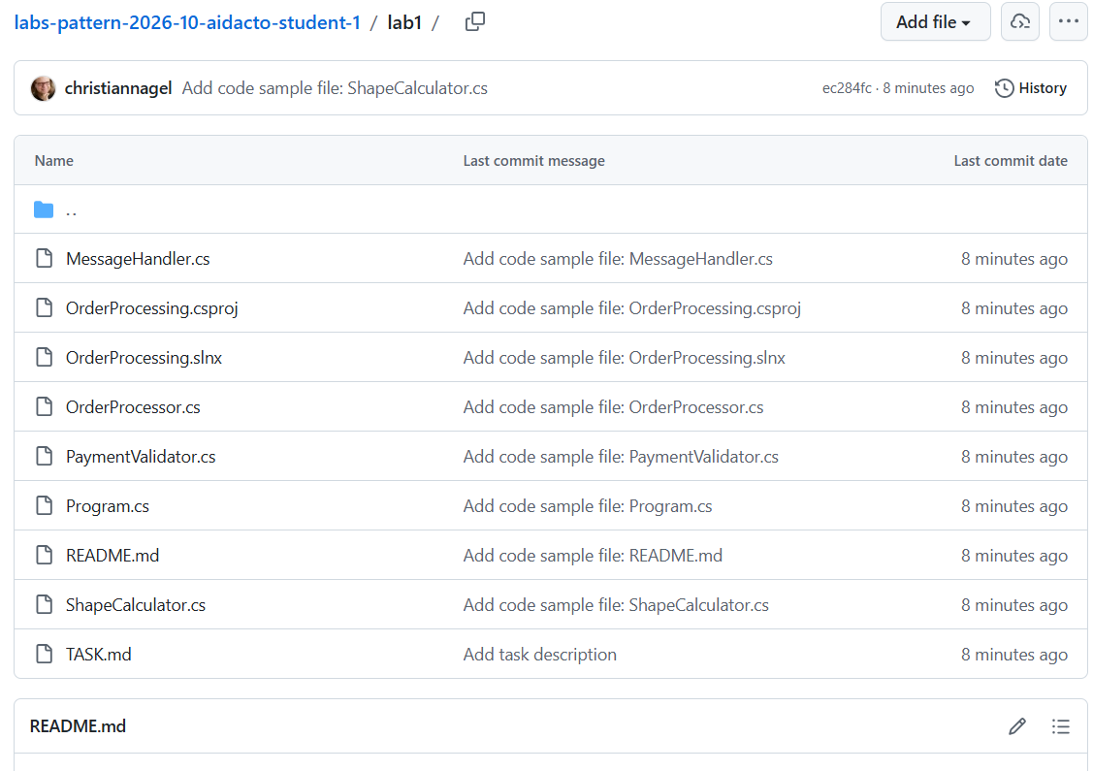Screen dimensions: 1093x771
Task: Open 'Add task description' commit message
Action: 540,655
